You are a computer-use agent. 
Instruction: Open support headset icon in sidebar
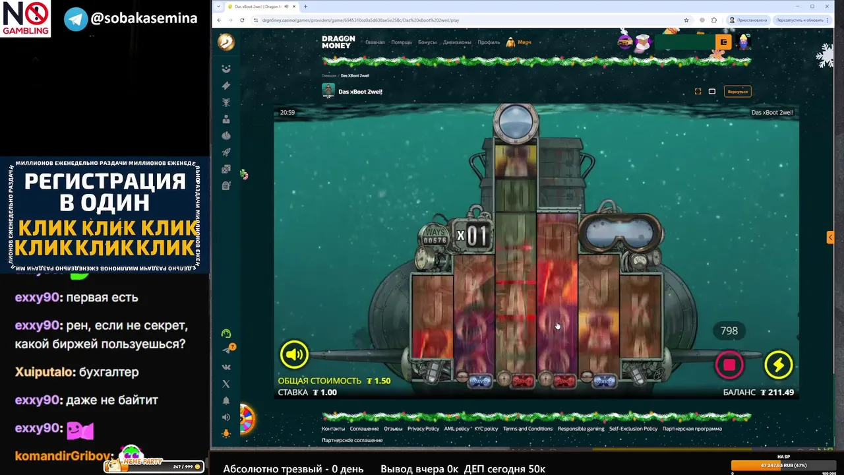[226, 334]
